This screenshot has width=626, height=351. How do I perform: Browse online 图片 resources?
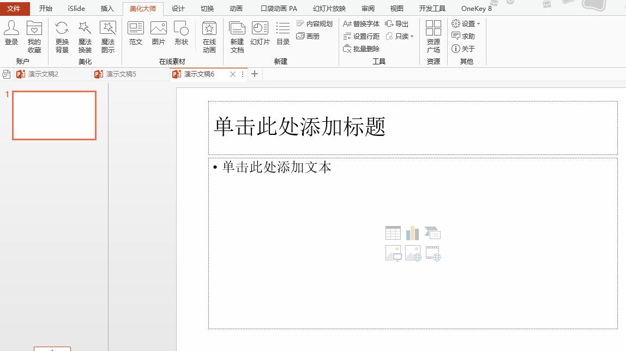tap(158, 35)
